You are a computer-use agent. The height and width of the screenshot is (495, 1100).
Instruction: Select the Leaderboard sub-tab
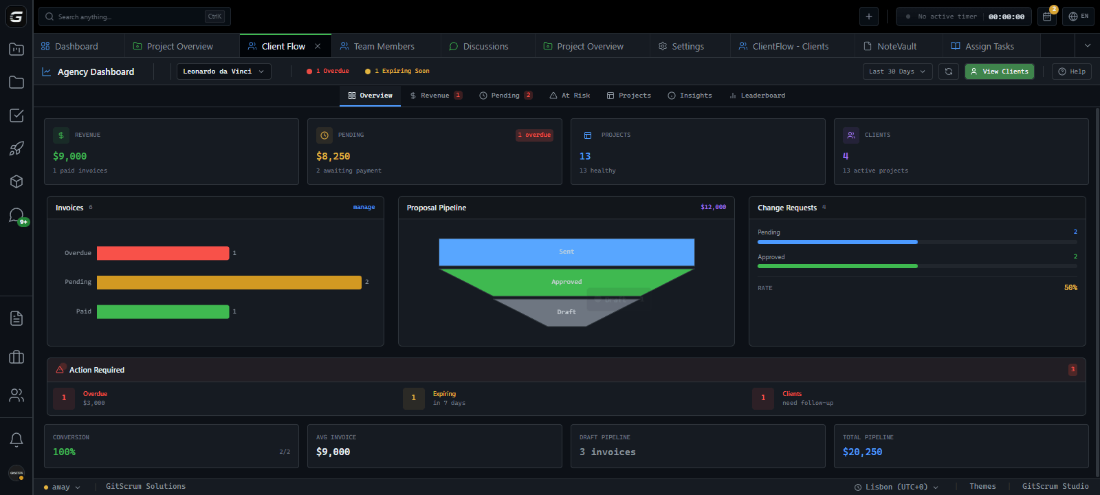click(x=757, y=96)
